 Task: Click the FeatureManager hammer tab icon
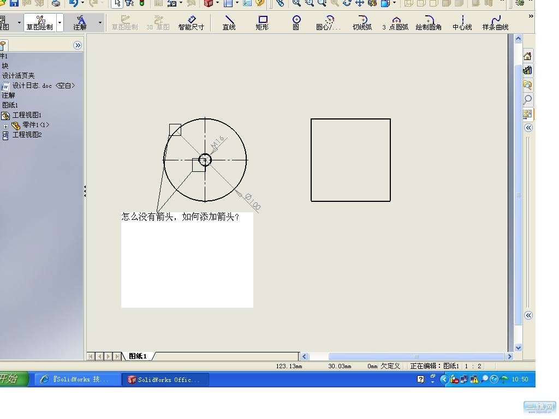[3, 46]
